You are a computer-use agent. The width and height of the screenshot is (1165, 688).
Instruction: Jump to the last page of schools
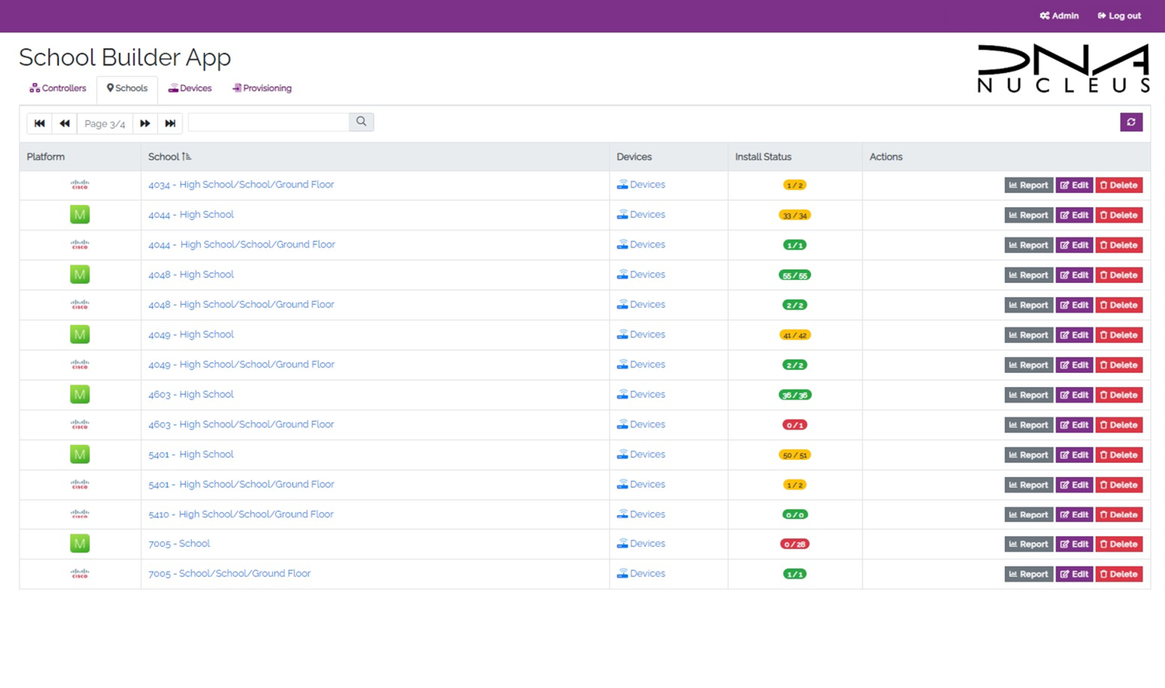[x=170, y=123]
